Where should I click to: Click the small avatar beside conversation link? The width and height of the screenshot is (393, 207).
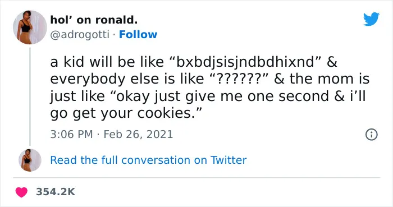pyautogui.click(x=30, y=160)
